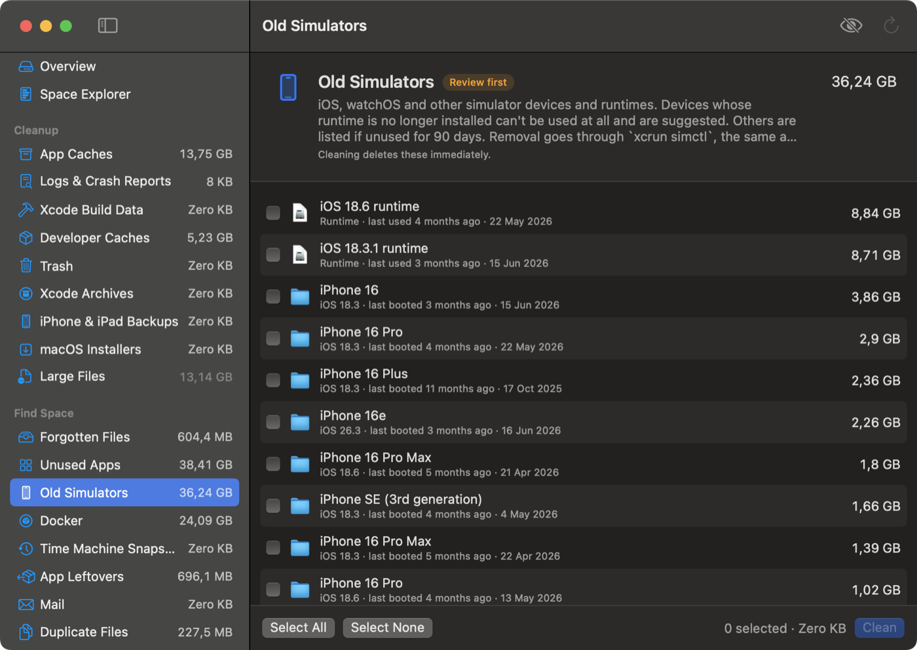Image resolution: width=917 pixels, height=650 pixels.
Task: Click the Select None button
Action: pyautogui.click(x=388, y=628)
